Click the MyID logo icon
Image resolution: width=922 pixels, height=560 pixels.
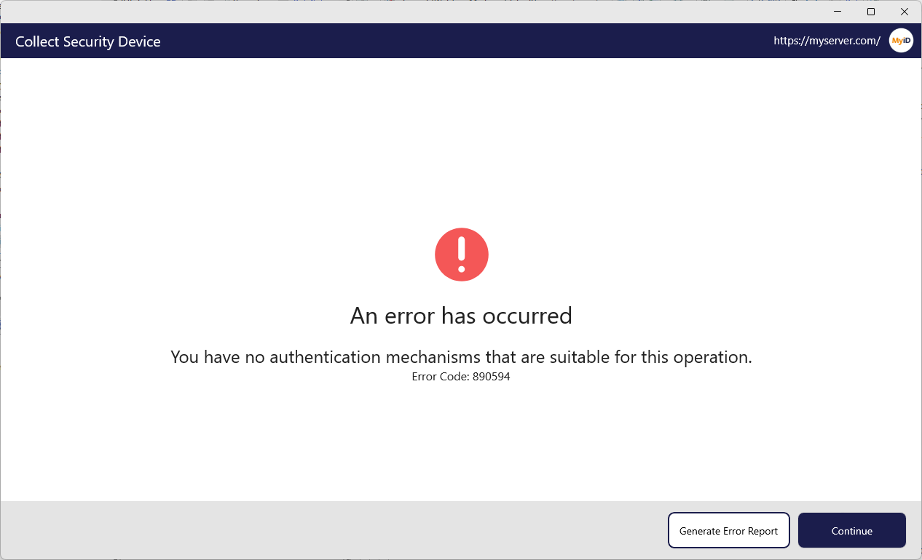(x=902, y=41)
